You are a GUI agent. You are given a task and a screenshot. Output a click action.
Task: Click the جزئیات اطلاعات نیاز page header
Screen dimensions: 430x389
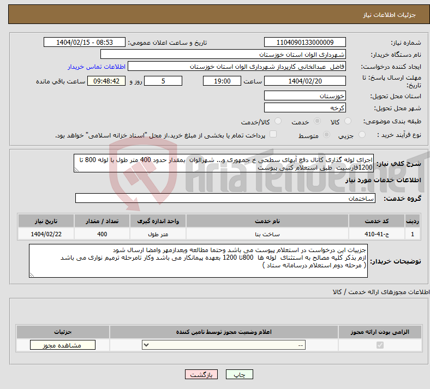pyautogui.click(x=390, y=15)
